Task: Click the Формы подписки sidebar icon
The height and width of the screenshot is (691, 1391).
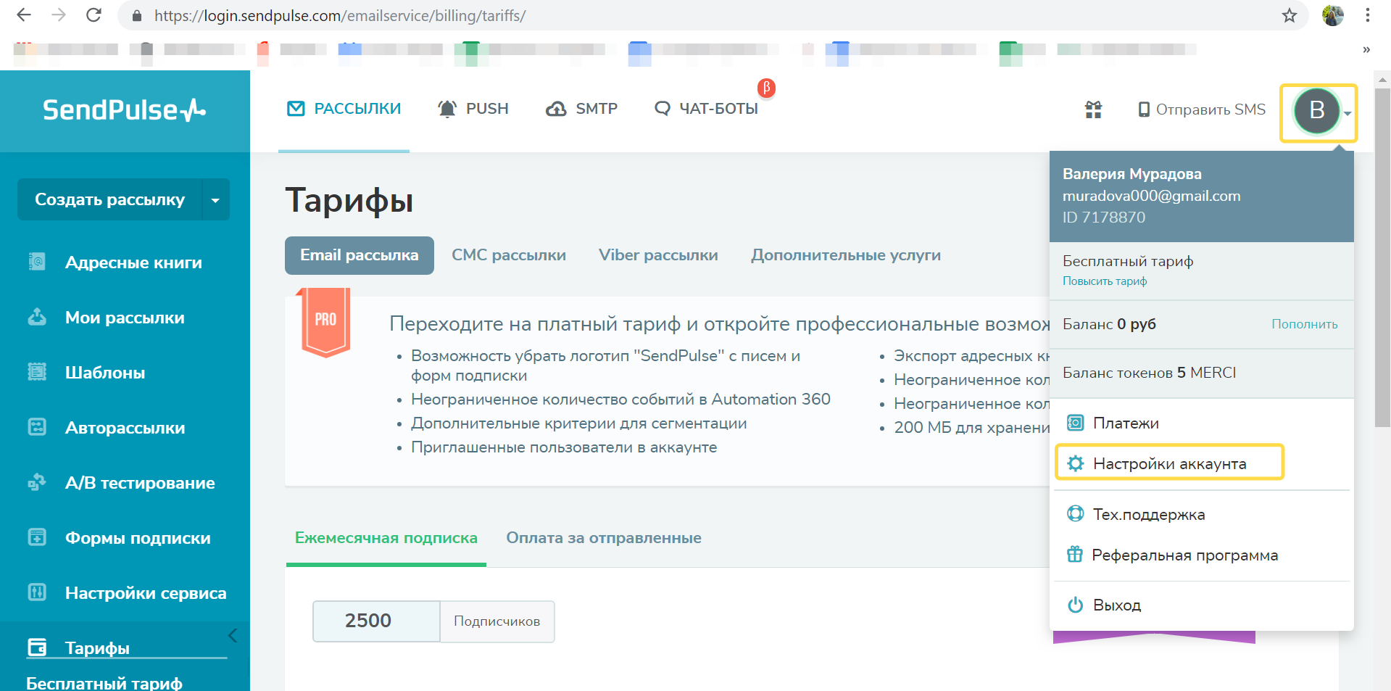Action: [37, 537]
